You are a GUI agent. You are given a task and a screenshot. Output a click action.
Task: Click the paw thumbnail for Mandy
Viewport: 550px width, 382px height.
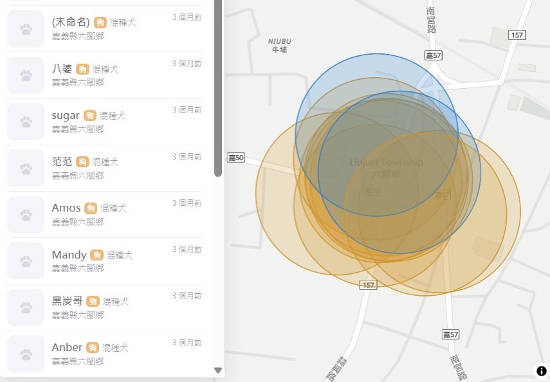pos(26,261)
